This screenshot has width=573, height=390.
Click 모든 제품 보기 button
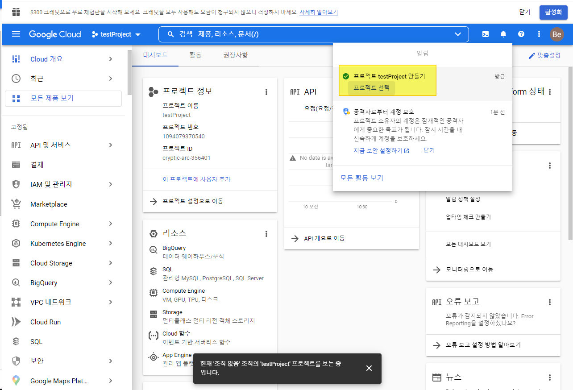63,99
